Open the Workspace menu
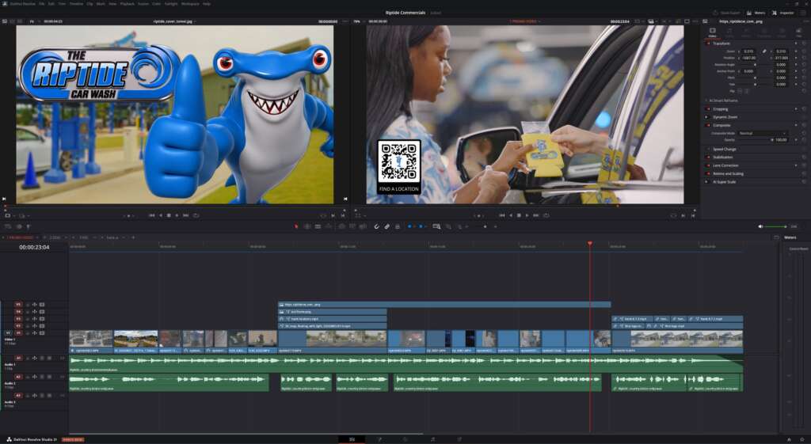Image resolution: width=811 pixels, height=444 pixels. click(190, 4)
